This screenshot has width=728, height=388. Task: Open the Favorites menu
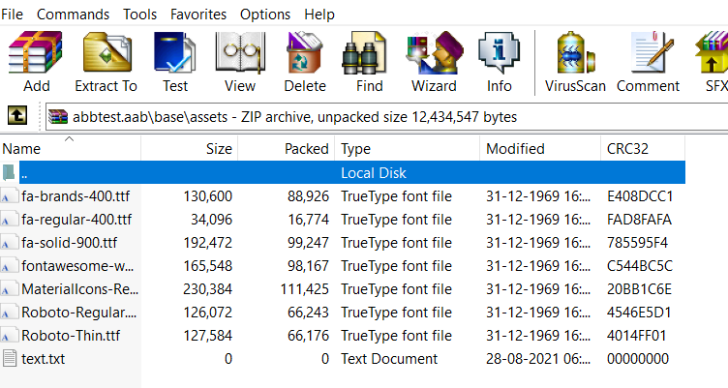click(x=198, y=15)
